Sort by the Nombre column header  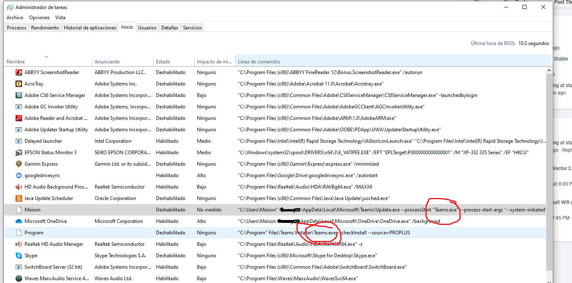16,62
